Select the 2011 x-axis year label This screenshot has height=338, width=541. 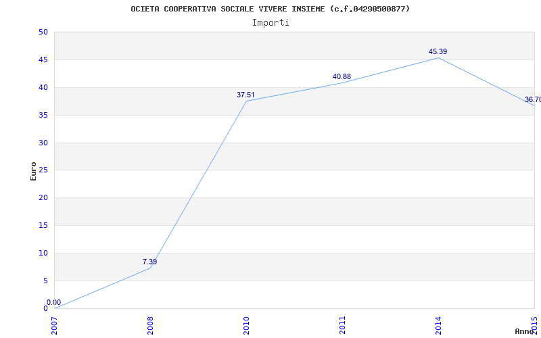tap(342, 325)
